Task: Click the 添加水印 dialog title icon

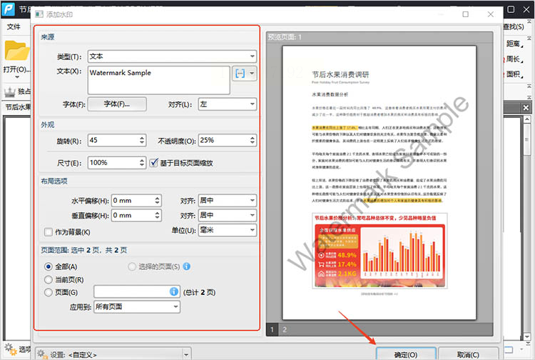Action: click(x=39, y=14)
